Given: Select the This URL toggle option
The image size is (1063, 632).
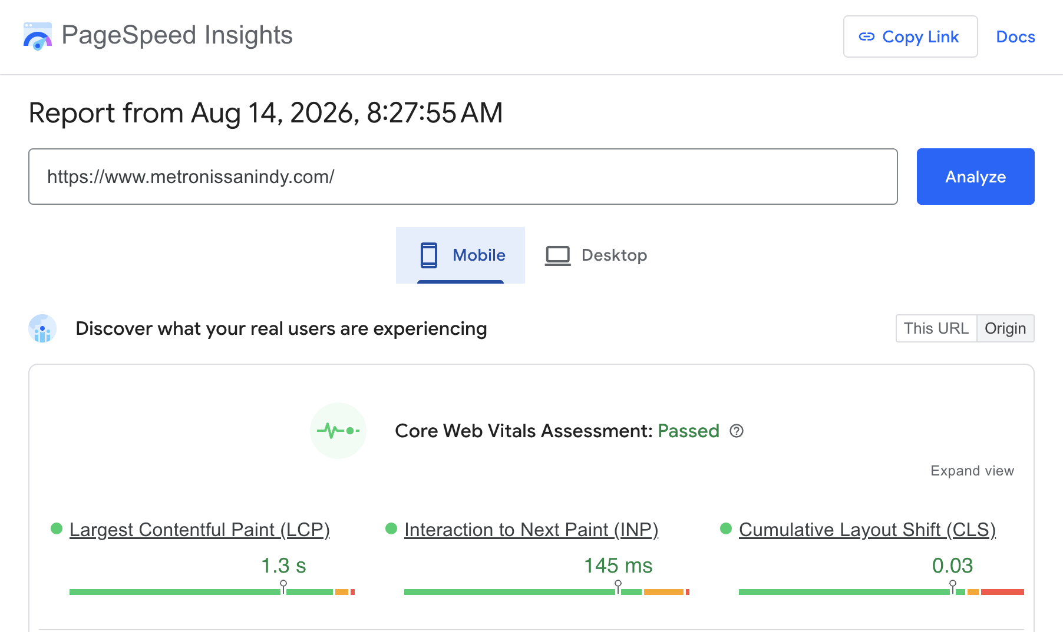Looking at the screenshot, I should tap(936, 328).
